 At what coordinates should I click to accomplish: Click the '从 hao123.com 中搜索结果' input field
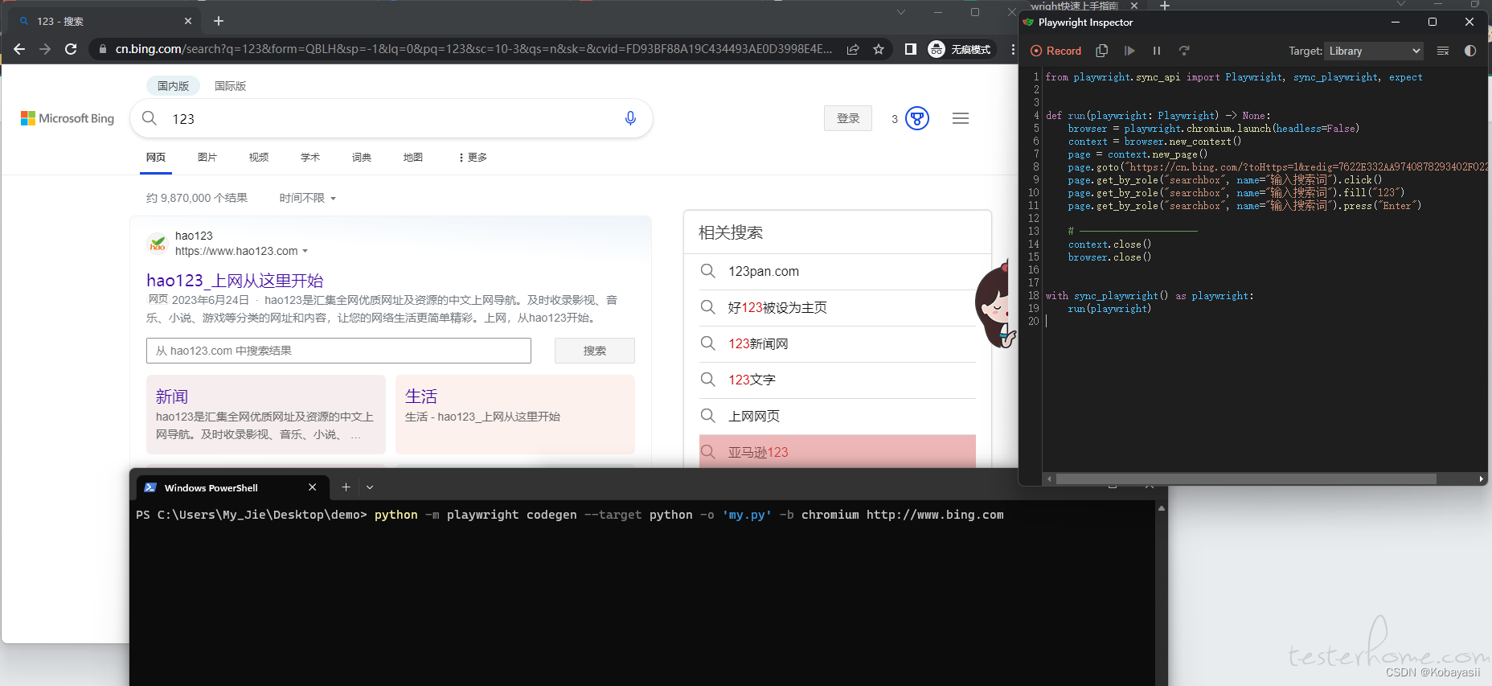[338, 351]
